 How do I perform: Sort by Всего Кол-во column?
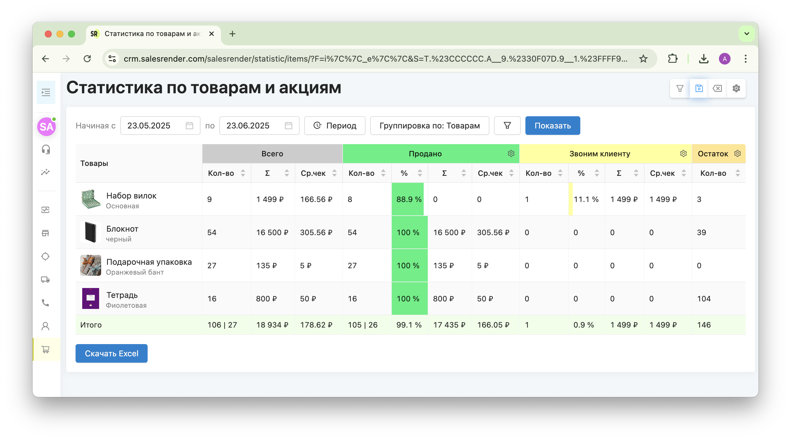coord(243,173)
